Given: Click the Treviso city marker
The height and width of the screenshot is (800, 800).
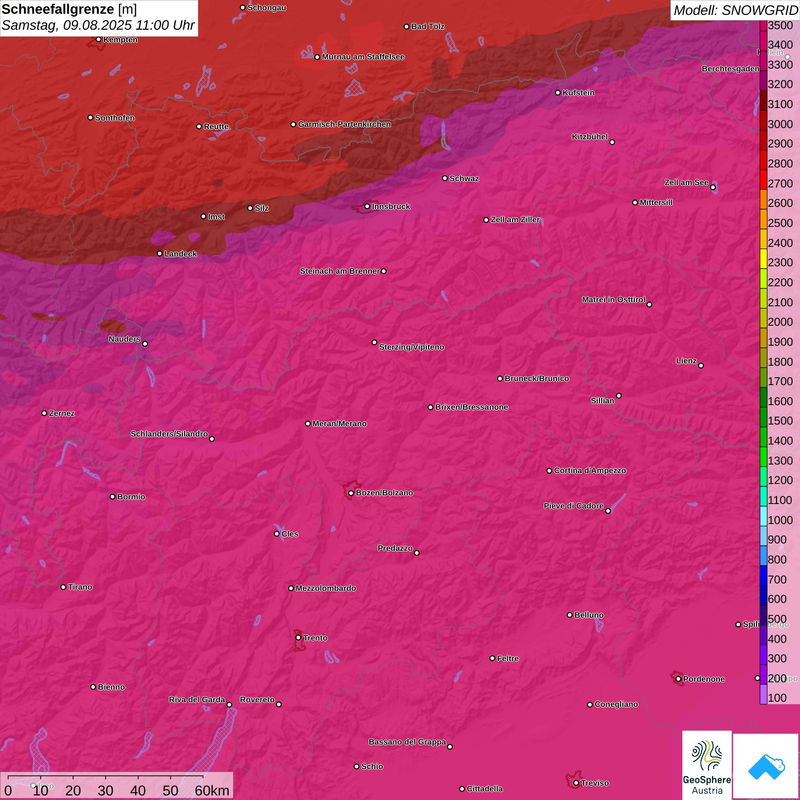Looking at the screenshot, I should click(x=576, y=783).
